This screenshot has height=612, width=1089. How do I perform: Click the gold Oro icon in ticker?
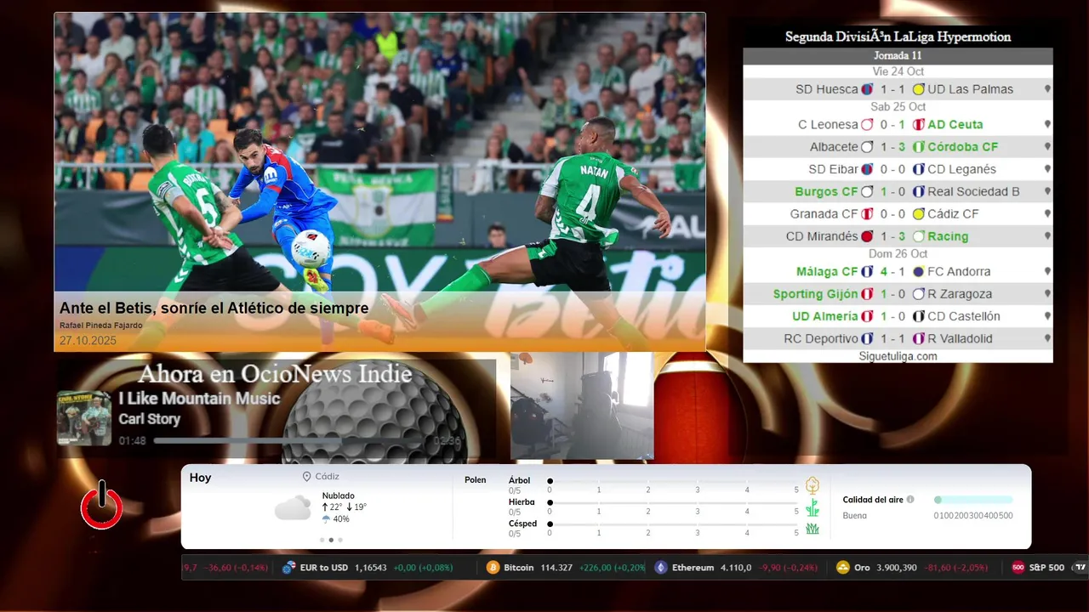pos(843,567)
